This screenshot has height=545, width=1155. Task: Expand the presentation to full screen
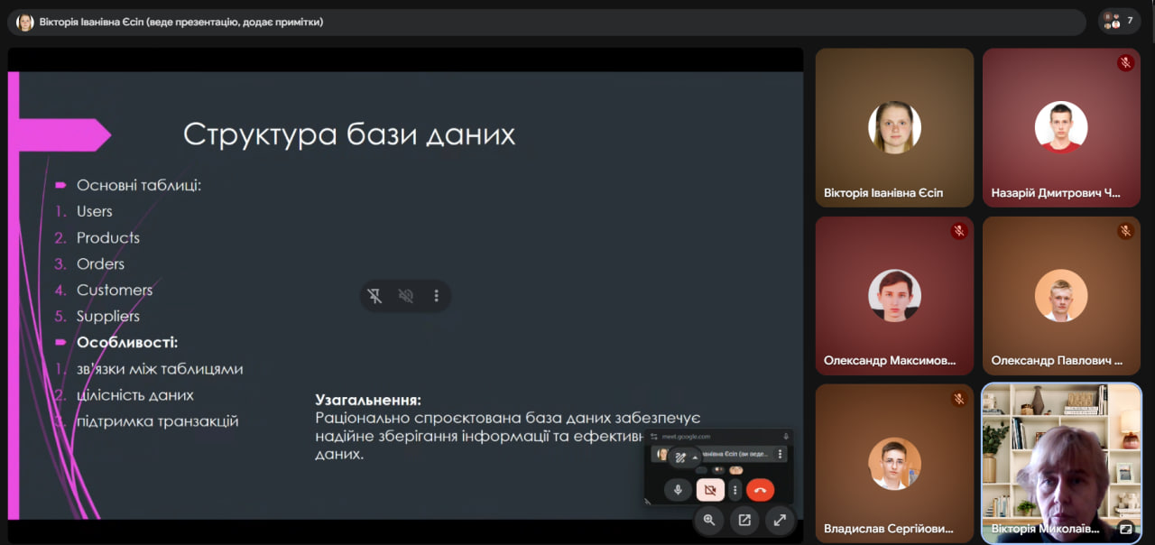click(780, 520)
